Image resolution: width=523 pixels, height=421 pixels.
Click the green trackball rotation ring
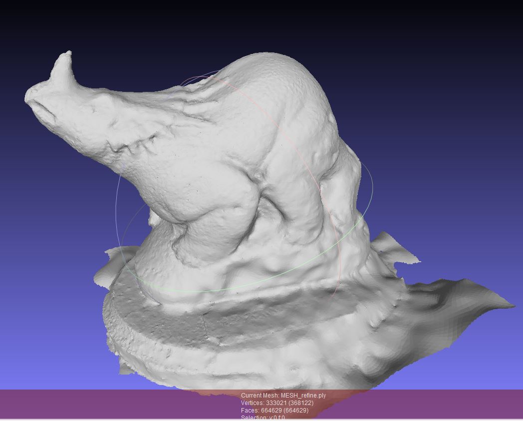click(x=225, y=290)
